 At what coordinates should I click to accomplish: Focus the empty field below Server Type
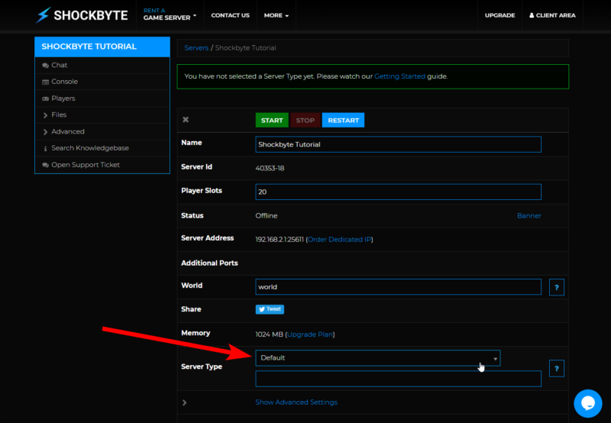(x=398, y=379)
